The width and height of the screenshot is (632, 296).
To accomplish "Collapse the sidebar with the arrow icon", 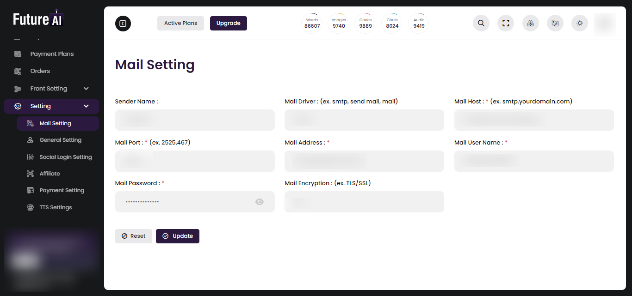I will [123, 23].
